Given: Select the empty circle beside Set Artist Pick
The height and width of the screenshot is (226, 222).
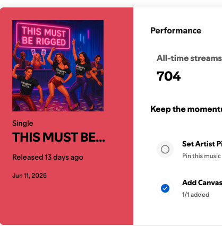Looking at the screenshot, I should click(x=165, y=150).
